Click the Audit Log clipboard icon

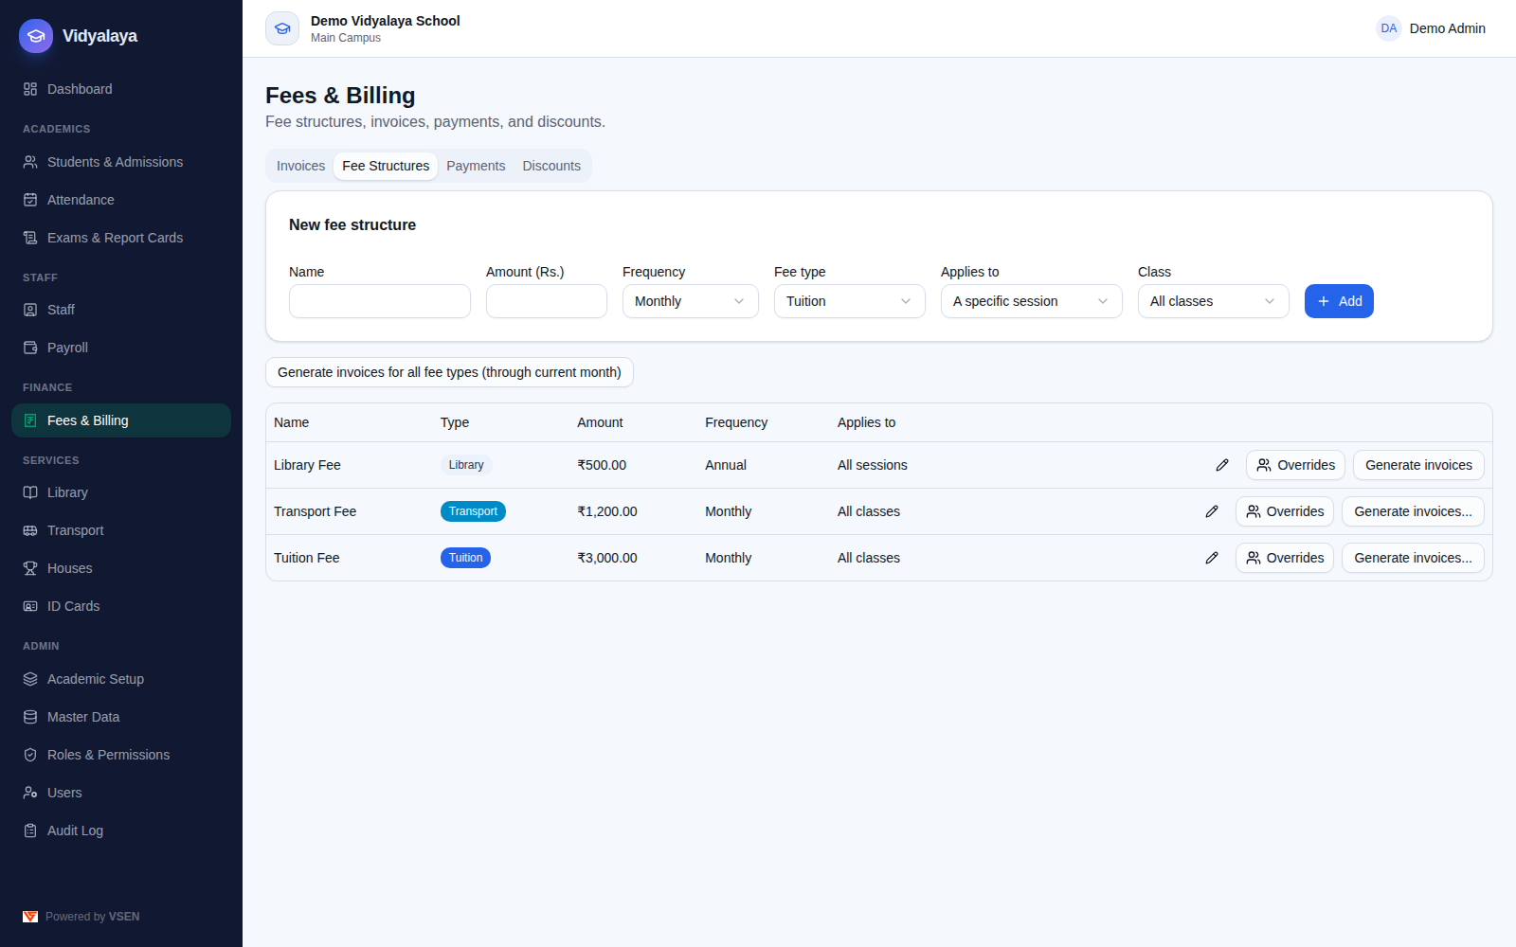point(30,831)
